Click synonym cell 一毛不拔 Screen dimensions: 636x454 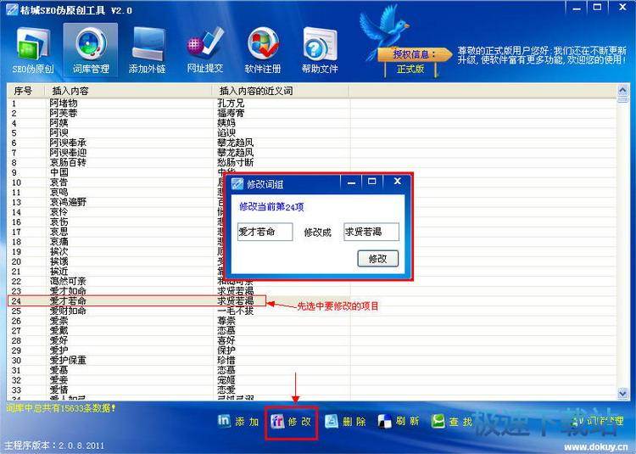click(235, 311)
